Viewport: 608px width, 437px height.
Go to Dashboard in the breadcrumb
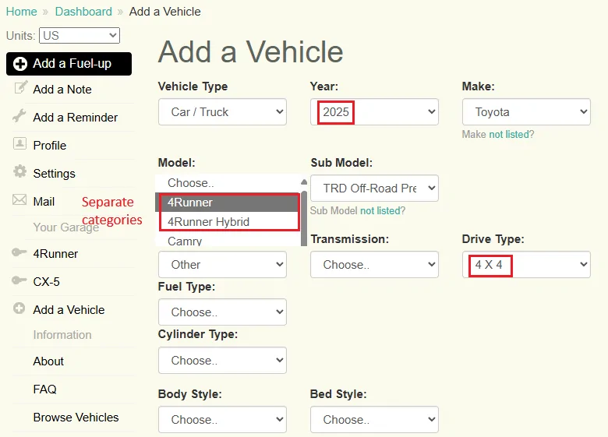coord(83,12)
